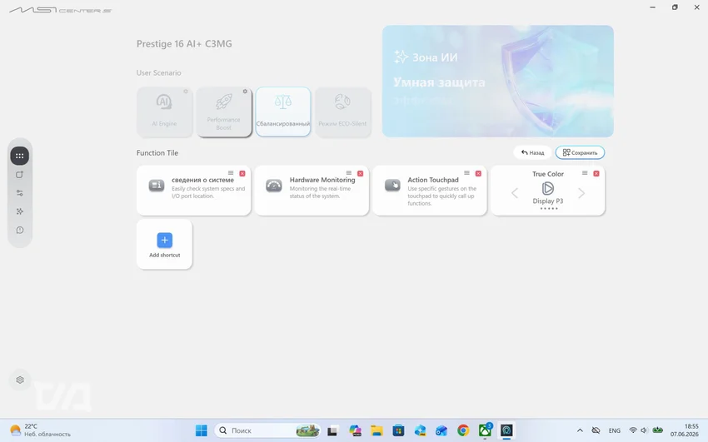Select the Сбалансированный scenario
Screen dimensions: 708x442
pos(283,112)
